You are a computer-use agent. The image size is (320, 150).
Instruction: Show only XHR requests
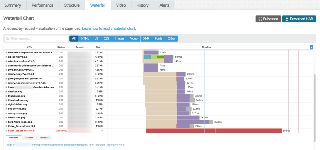click(146, 38)
